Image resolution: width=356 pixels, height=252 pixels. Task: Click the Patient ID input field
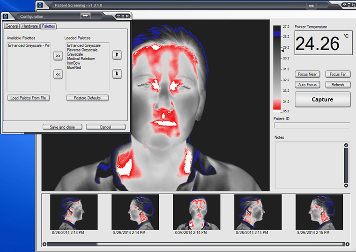(x=312, y=126)
